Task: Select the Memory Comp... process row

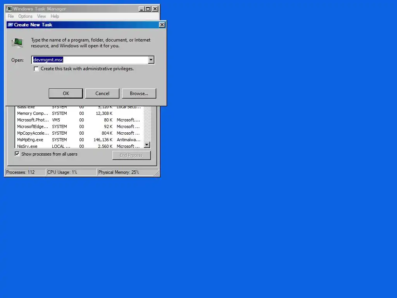Action: point(79,113)
